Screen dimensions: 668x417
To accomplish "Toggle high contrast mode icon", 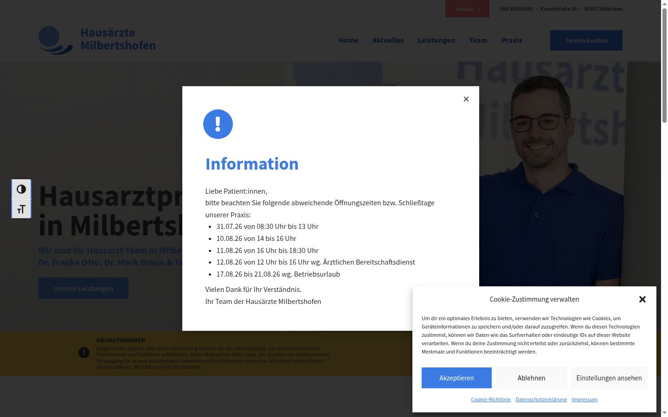I will pos(21,189).
